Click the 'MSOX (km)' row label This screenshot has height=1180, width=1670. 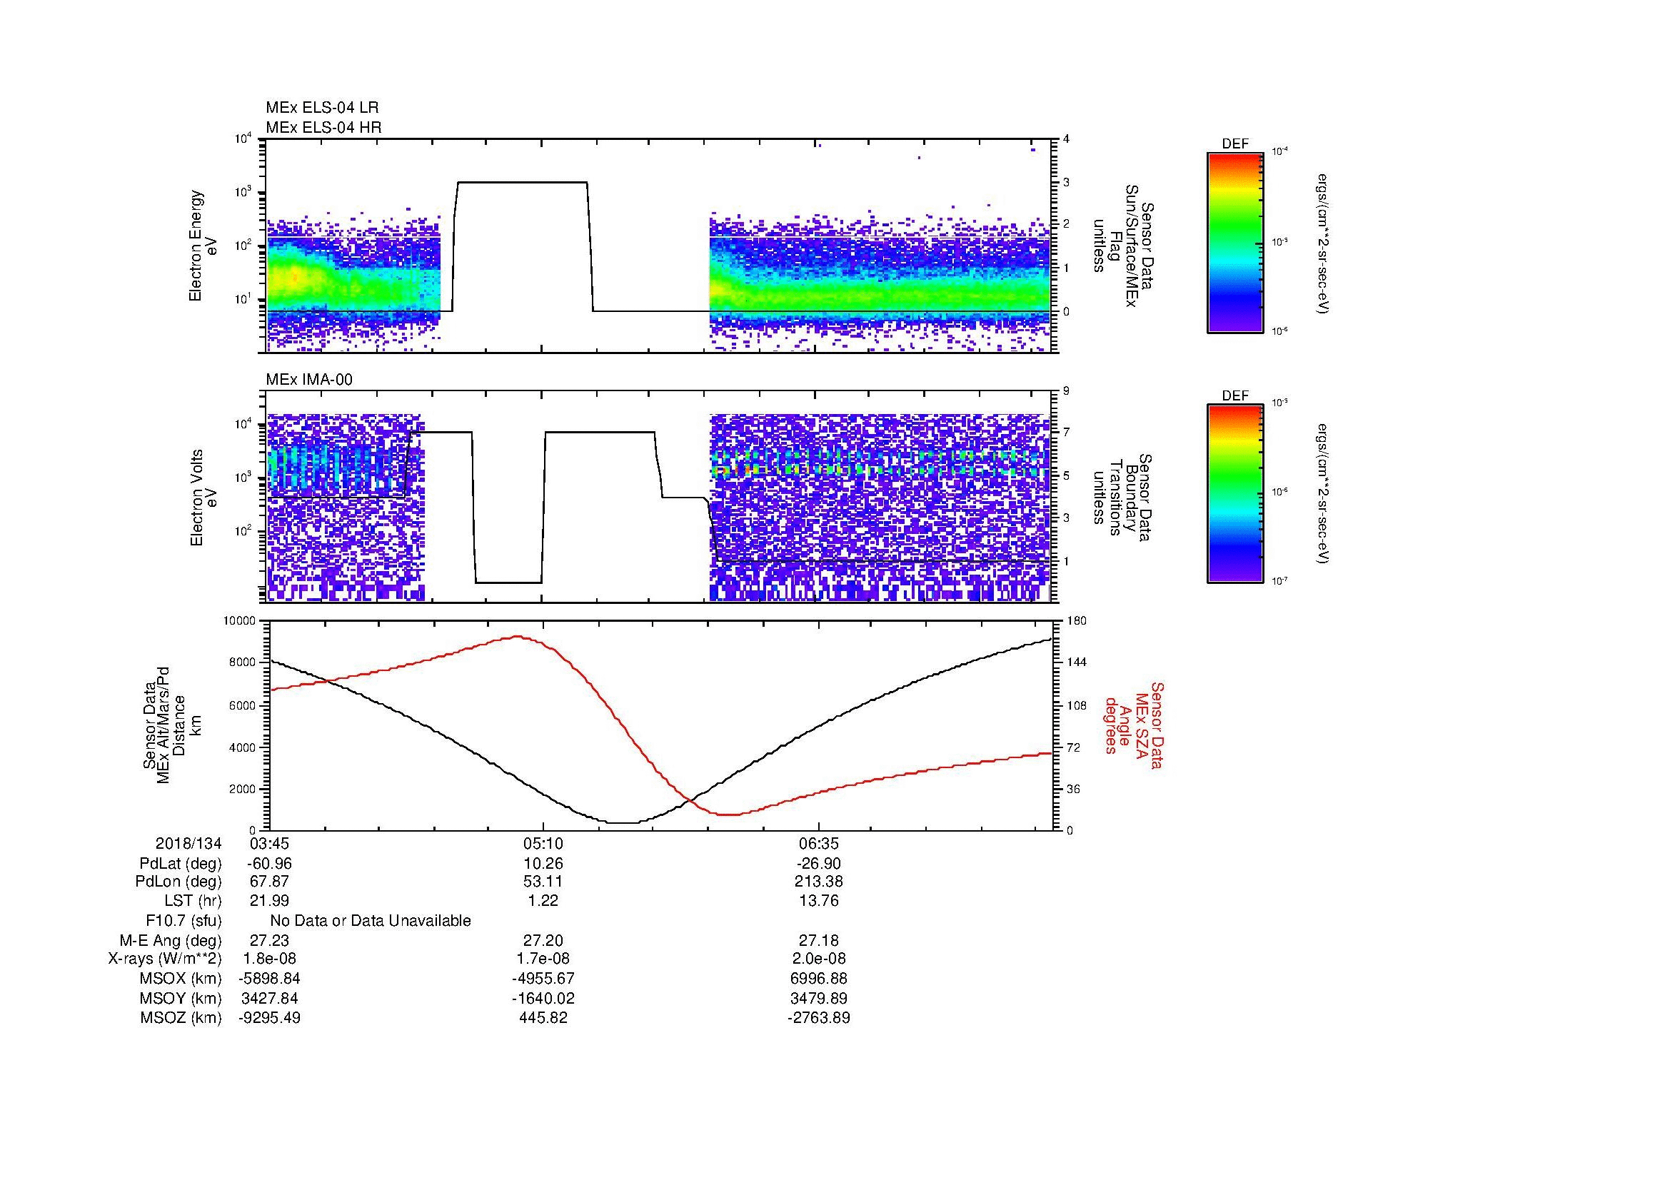click(181, 979)
